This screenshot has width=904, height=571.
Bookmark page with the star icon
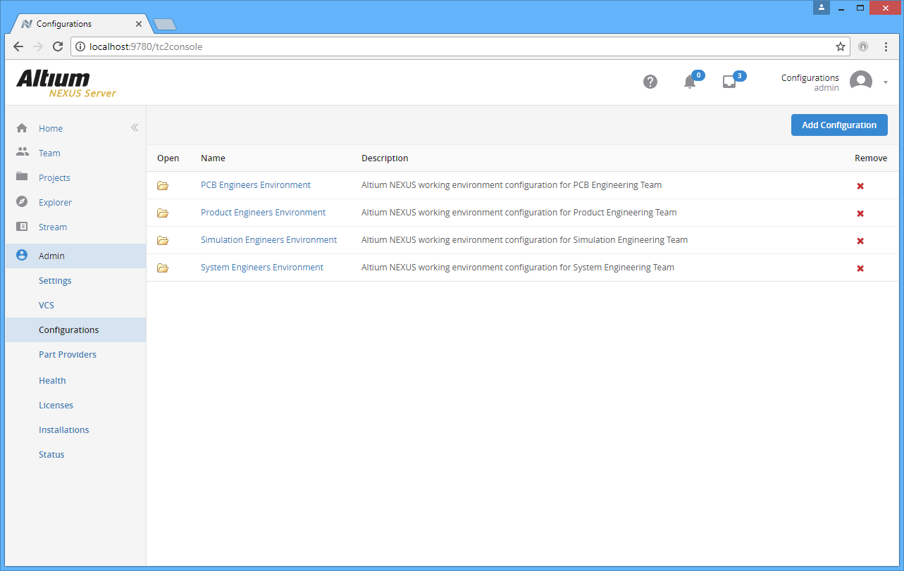840,46
